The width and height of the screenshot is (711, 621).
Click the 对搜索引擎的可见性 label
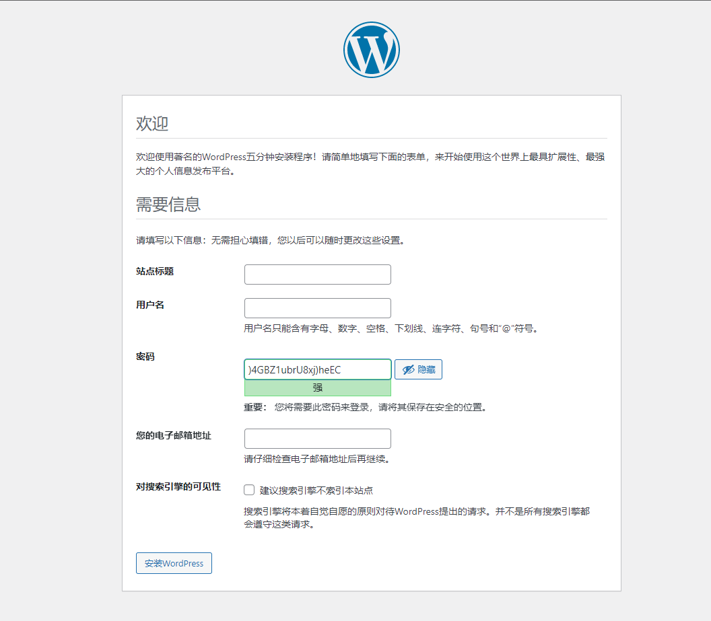pyautogui.click(x=178, y=487)
